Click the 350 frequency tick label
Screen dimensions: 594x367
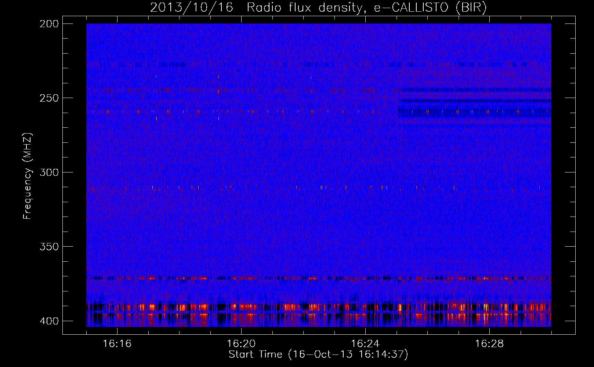point(49,247)
